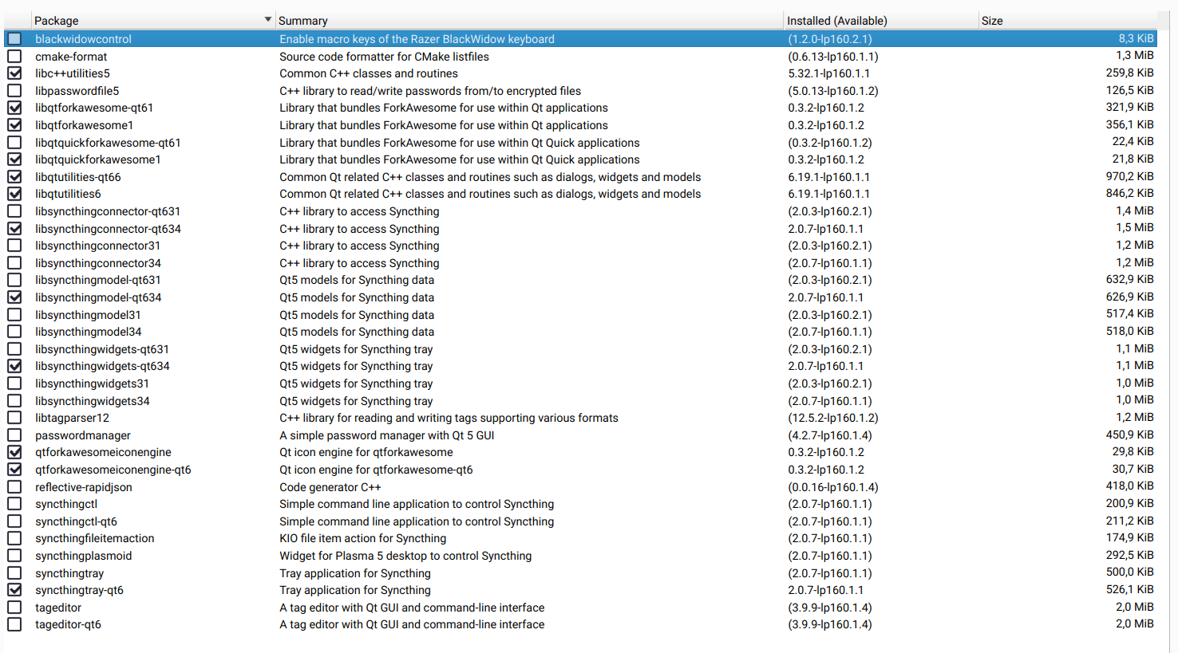This screenshot has width=1178, height=653.
Task: Select the libtagparser12 checkbox
Action: [14, 418]
